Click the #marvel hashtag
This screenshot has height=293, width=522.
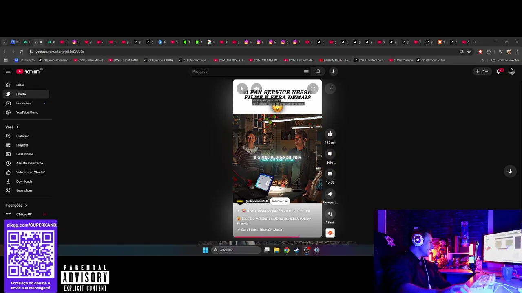tap(242, 223)
